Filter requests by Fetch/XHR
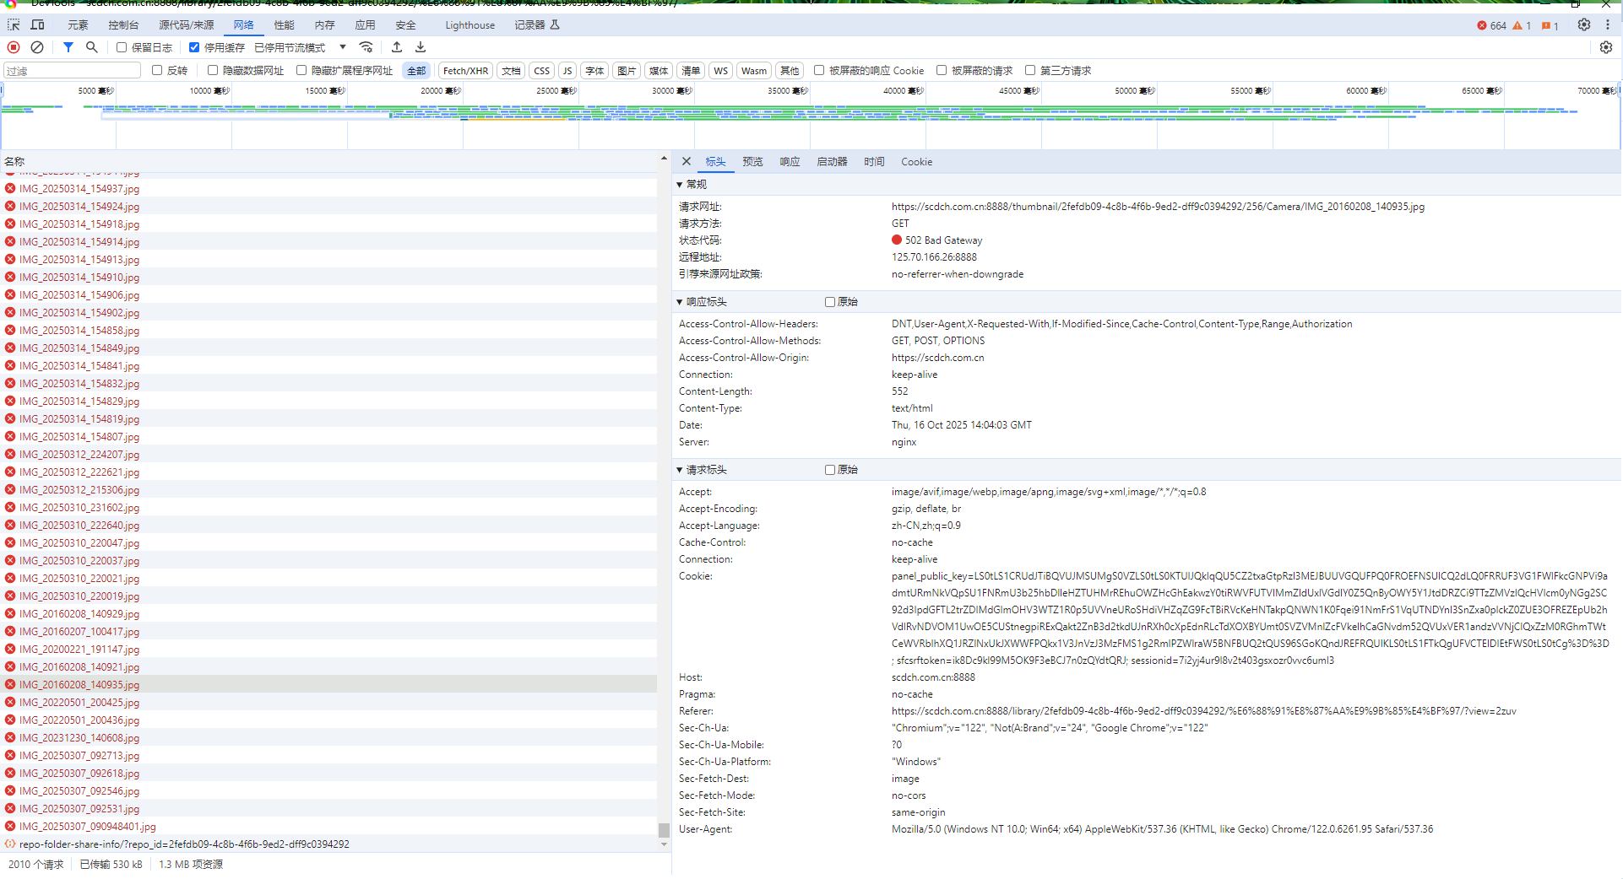Screen dimensions: 1623x879 (465, 71)
